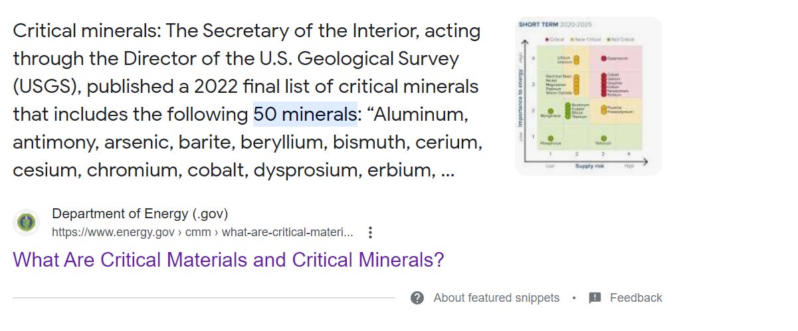The image size is (798, 331).
Task: Select the green Phosphorus dot in the chart
Action: [x=550, y=138]
